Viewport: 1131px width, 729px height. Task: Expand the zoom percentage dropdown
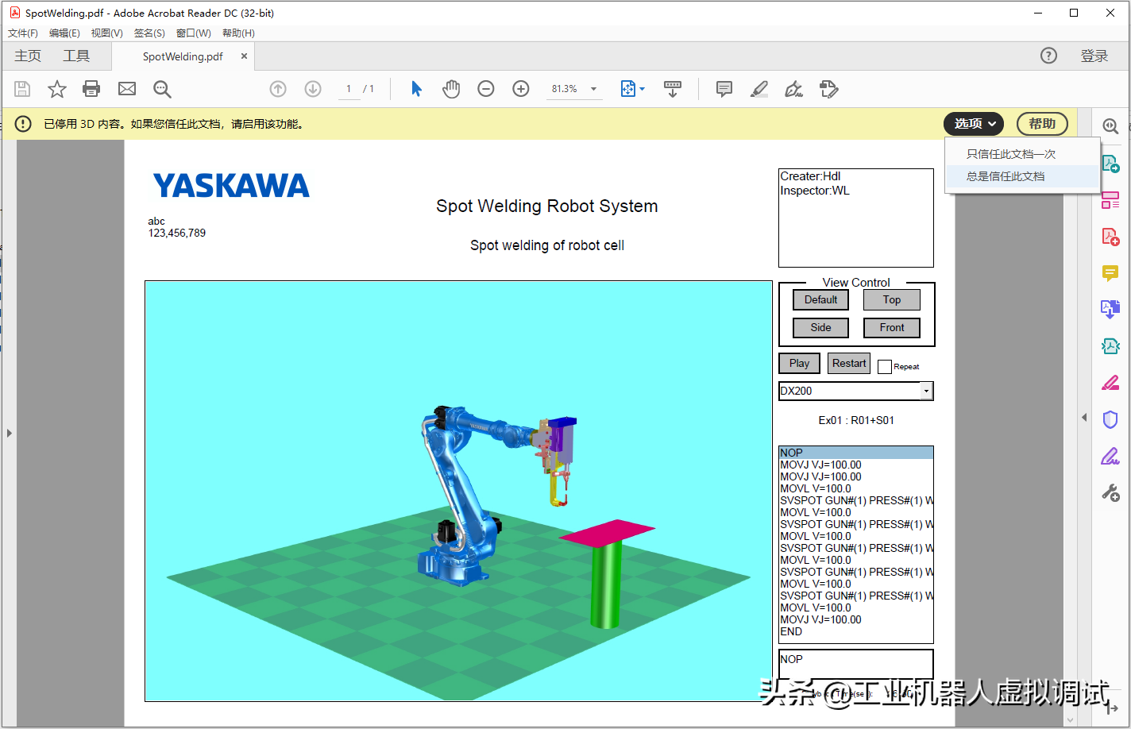[593, 89]
